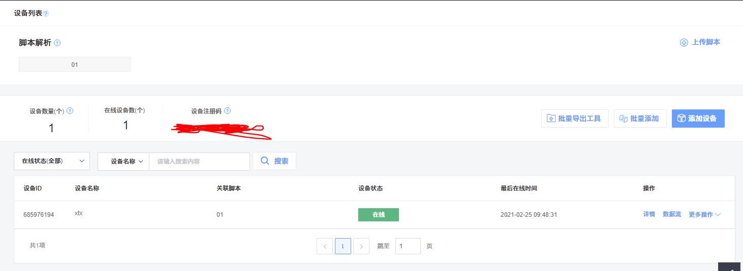Go to previous page arrow in pagination

pos(325,246)
